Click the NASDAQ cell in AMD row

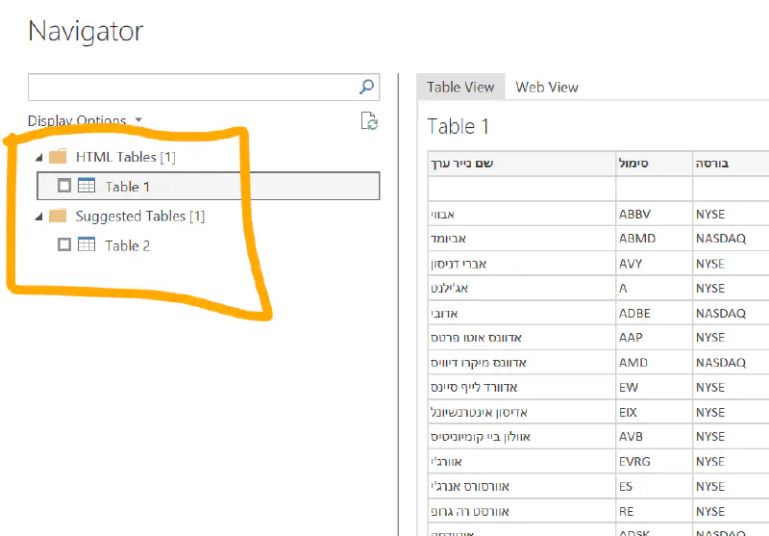click(x=731, y=363)
